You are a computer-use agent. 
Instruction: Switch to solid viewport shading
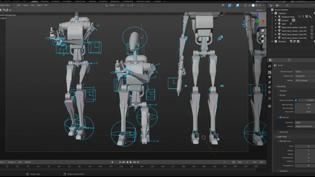point(253,5)
